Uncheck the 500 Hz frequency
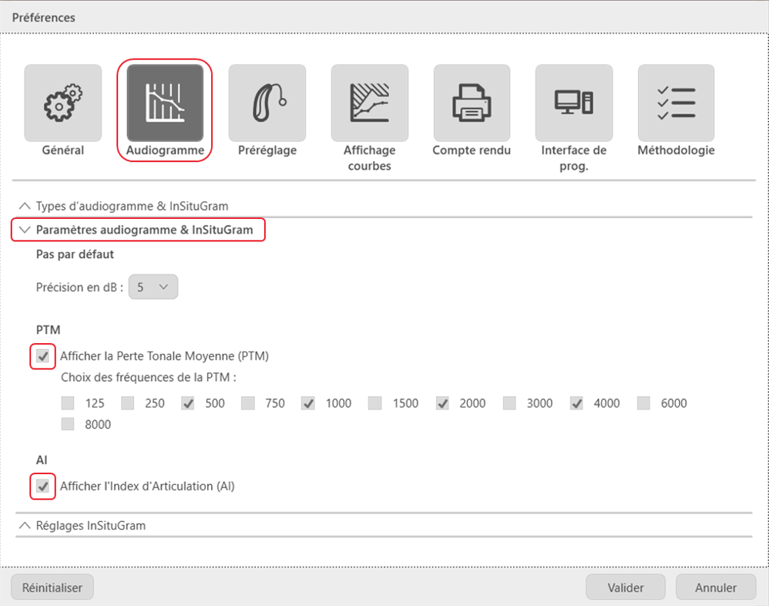 pyautogui.click(x=187, y=402)
